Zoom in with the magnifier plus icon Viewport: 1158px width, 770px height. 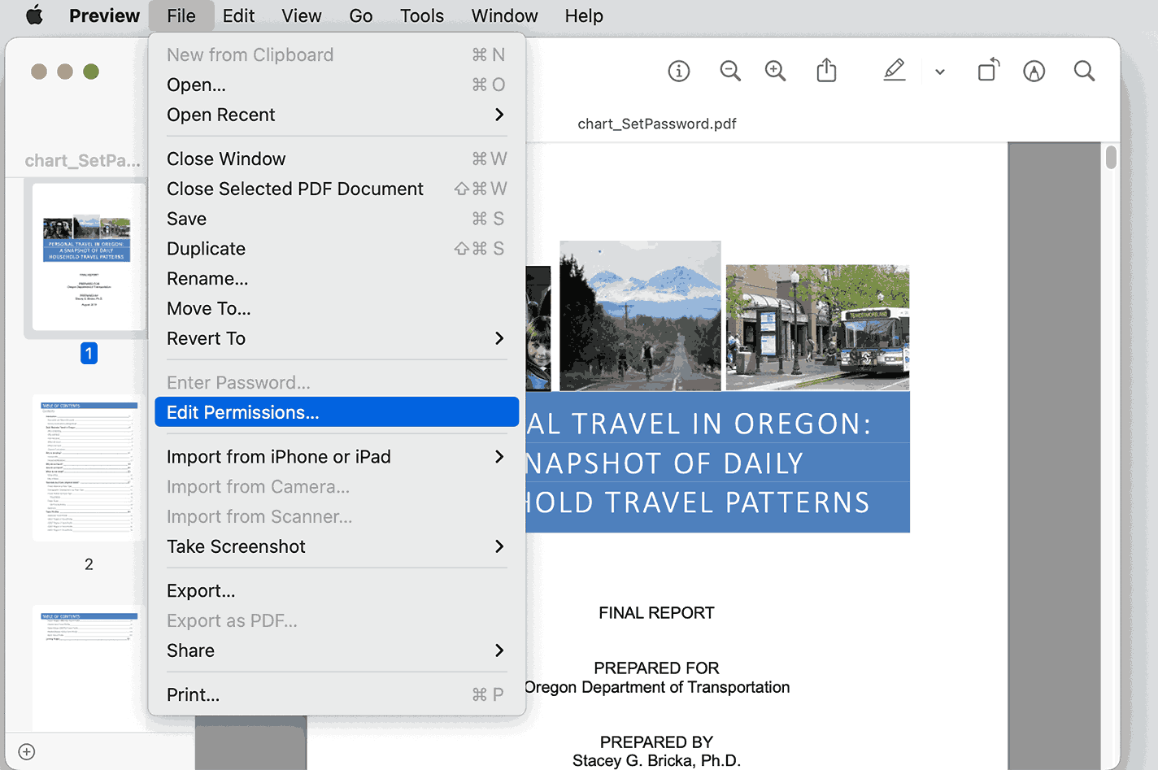tap(776, 72)
